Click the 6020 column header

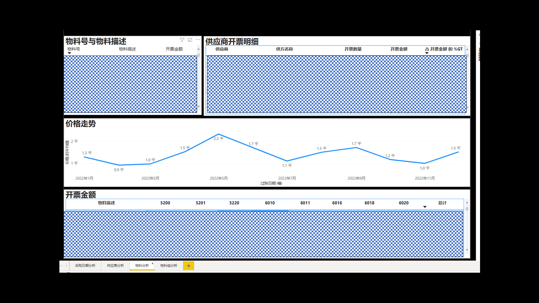403,203
